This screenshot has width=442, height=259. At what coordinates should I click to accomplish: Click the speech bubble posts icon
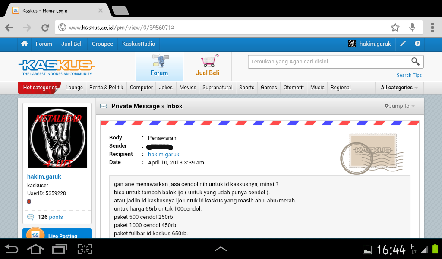[31, 217]
